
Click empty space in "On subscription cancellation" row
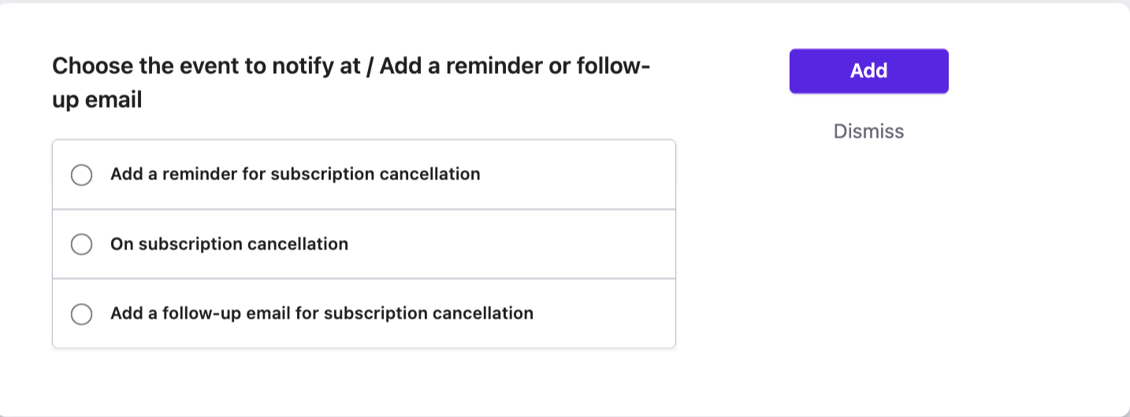click(x=512, y=245)
